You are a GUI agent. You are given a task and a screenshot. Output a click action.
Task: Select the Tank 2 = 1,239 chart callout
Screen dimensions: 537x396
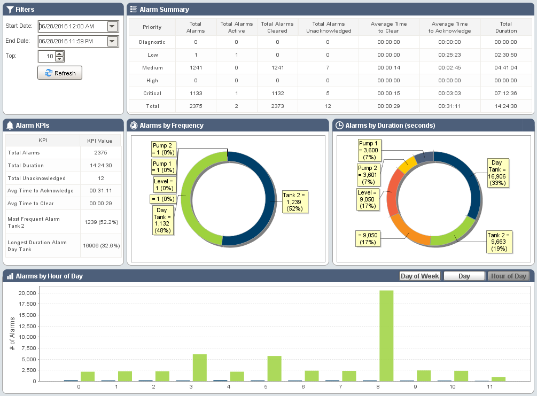point(296,202)
